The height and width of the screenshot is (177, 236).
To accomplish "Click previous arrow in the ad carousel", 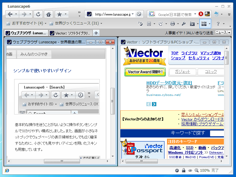I will tap(148, 104).
